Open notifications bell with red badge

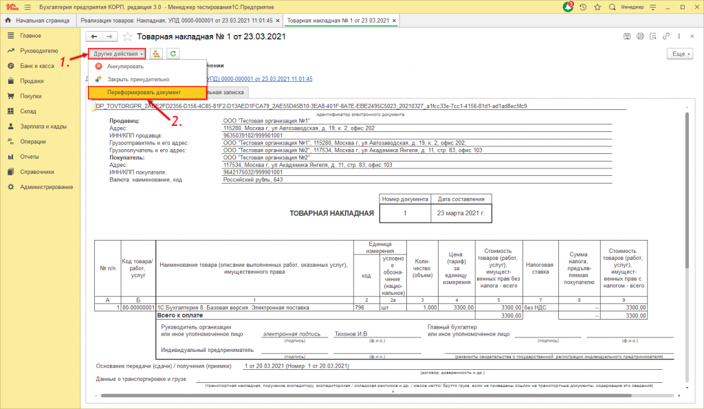[568, 7]
